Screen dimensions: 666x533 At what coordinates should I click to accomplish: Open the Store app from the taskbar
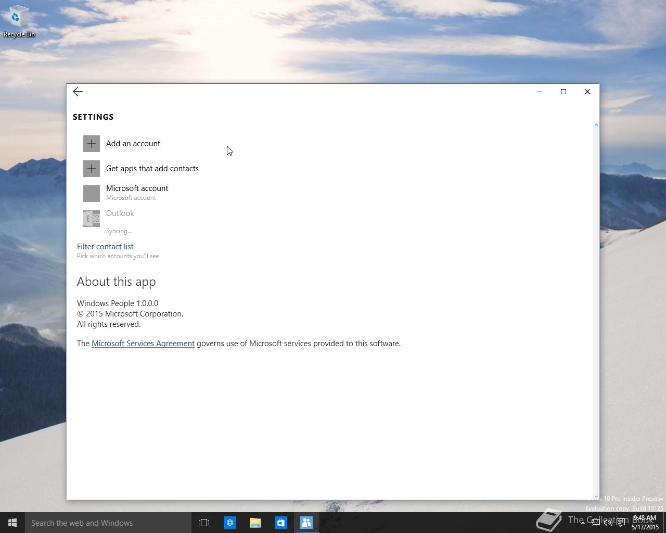(x=280, y=523)
